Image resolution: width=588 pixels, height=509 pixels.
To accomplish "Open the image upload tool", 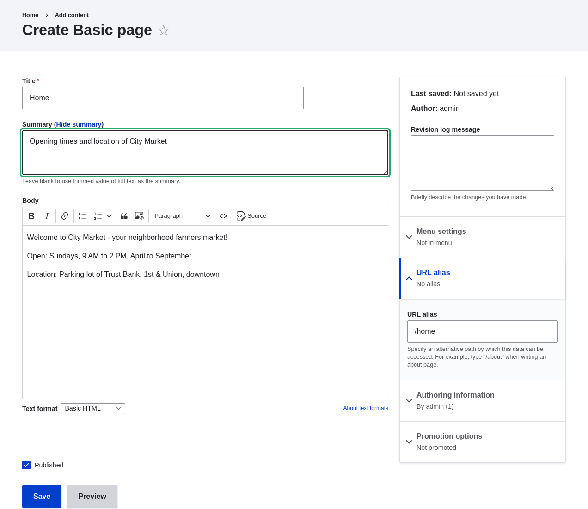I will tap(139, 215).
